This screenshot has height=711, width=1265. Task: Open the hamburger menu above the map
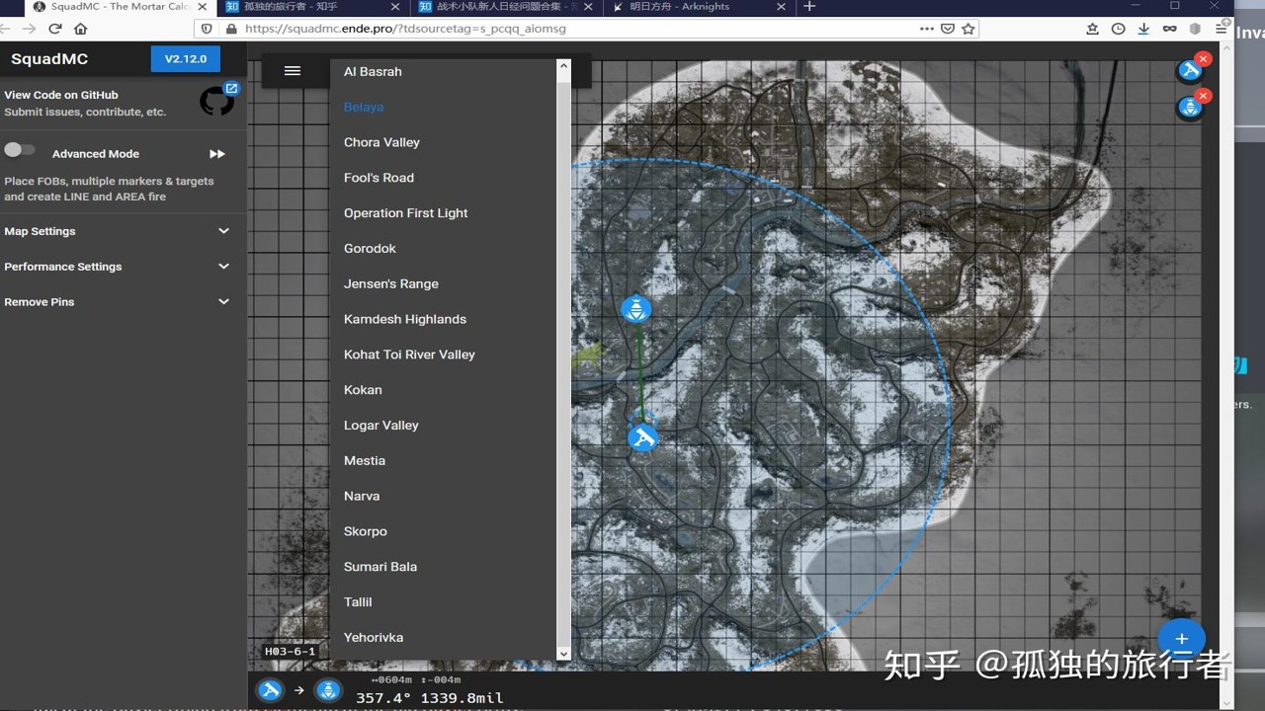click(x=292, y=71)
